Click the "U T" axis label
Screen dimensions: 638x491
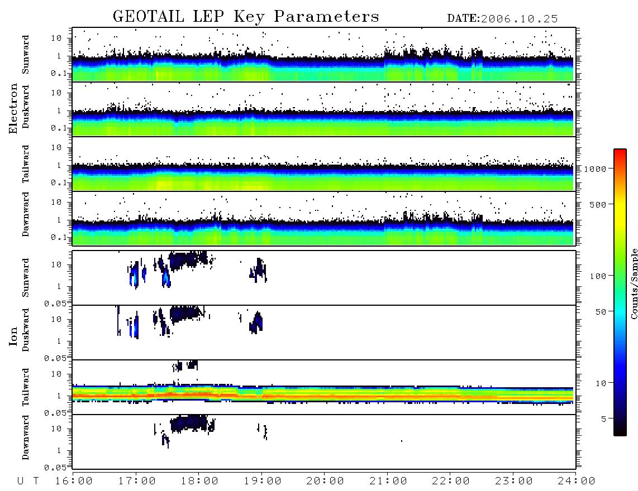coord(28,481)
